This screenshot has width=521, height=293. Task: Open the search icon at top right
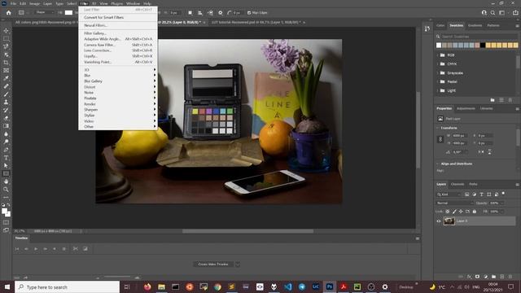(x=493, y=13)
